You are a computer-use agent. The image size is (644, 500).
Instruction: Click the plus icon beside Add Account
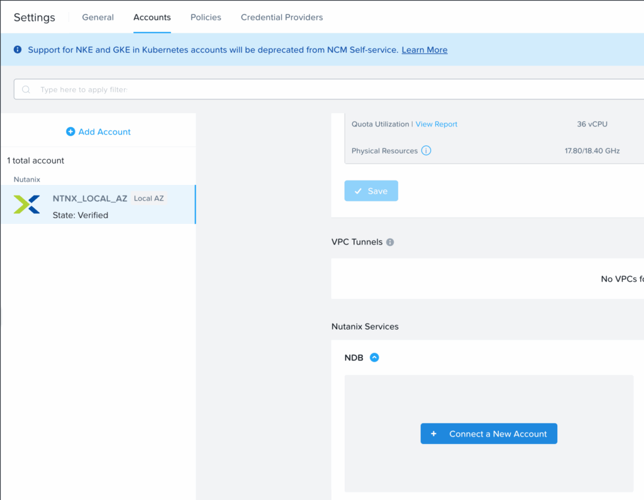(x=70, y=131)
